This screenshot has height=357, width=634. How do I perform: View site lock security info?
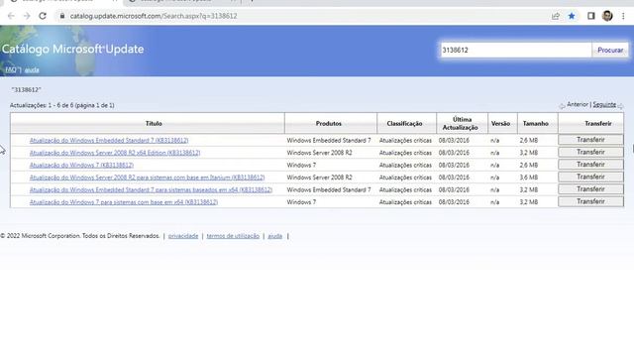click(61, 16)
